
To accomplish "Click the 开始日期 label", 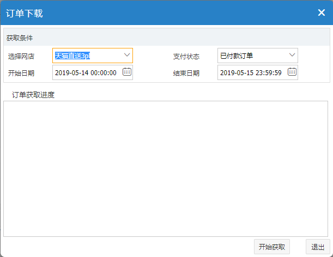I will pyautogui.click(x=21, y=73).
